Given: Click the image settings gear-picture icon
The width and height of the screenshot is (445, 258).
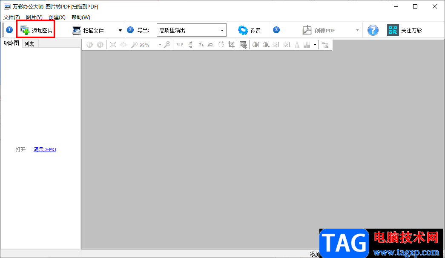Looking at the screenshot, I should click(x=243, y=45).
